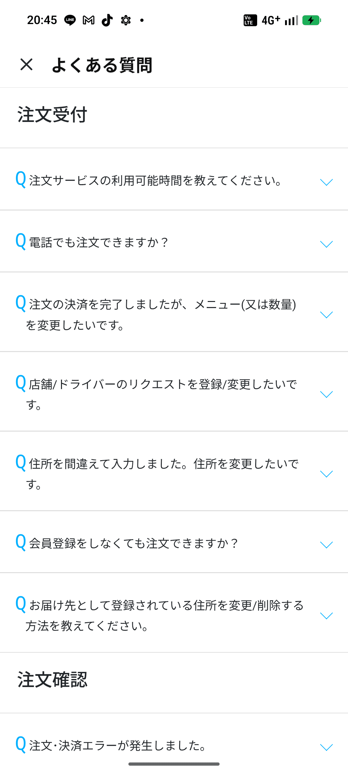Tap the Gmail notification icon in status bar

[x=89, y=20]
